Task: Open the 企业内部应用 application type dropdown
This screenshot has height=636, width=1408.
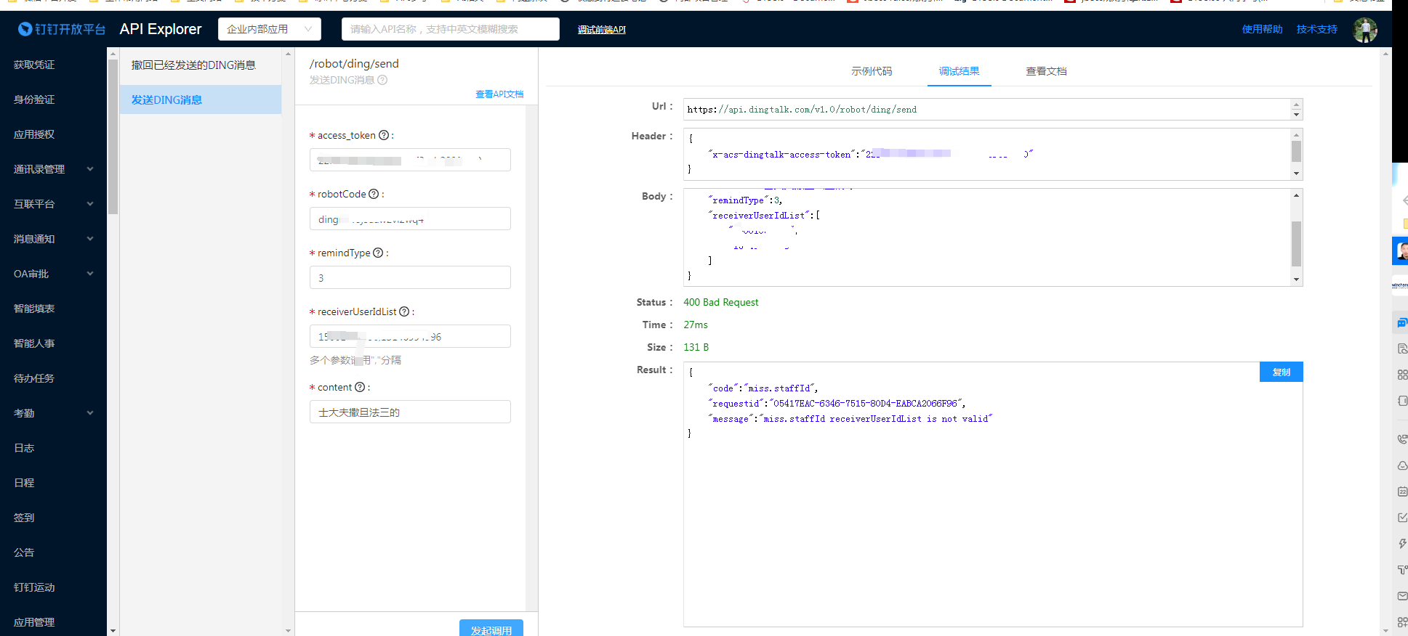Action: point(270,29)
